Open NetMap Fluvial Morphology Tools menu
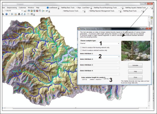The height and width of the screenshot is (114, 157). (x=106, y=8)
